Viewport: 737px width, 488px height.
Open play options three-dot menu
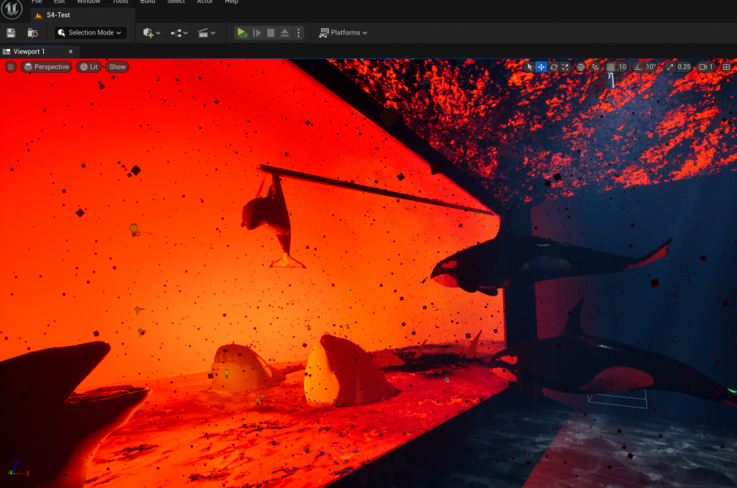click(x=299, y=32)
